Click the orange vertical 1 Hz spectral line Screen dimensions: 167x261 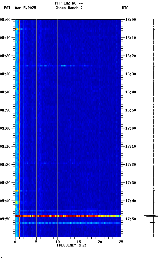[x=19, y=128]
